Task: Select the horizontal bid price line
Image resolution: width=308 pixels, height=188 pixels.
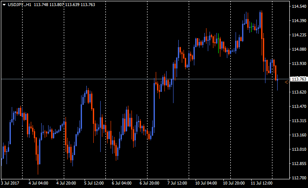Action: click(x=145, y=79)
